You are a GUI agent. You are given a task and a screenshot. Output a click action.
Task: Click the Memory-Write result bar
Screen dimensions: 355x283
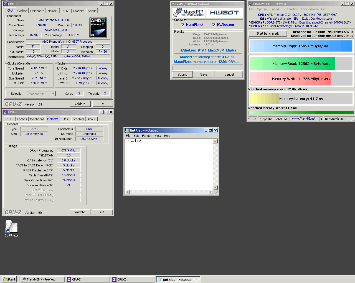[x=301, y=79]
